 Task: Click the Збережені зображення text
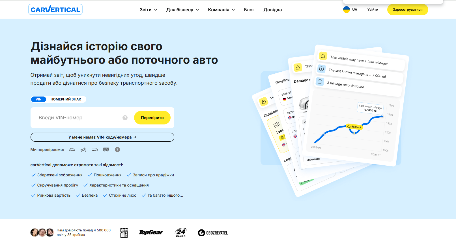(60, 175)
